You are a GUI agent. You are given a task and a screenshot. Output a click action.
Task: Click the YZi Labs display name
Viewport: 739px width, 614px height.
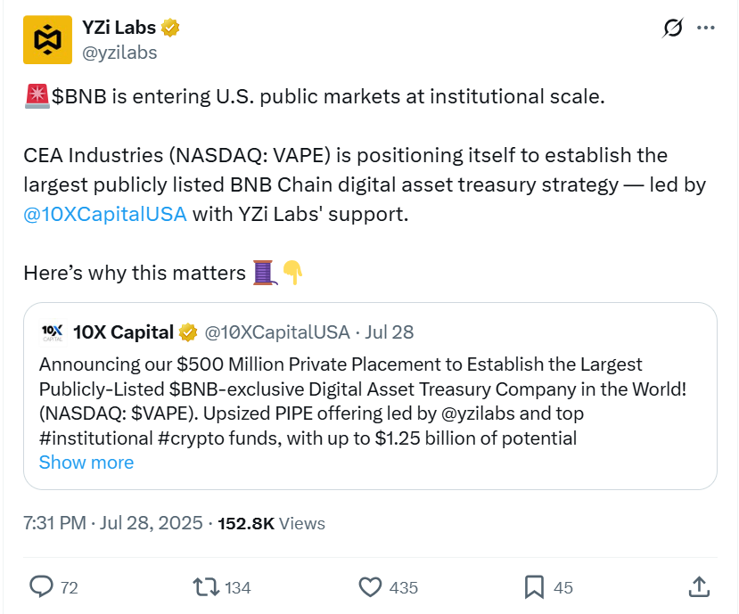pos(121,27)
